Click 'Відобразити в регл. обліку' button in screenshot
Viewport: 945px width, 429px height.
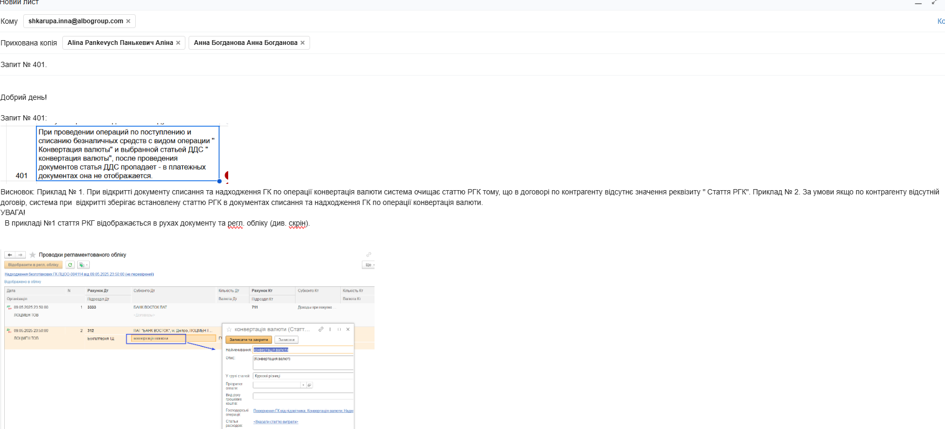click(x=33, y=265)
